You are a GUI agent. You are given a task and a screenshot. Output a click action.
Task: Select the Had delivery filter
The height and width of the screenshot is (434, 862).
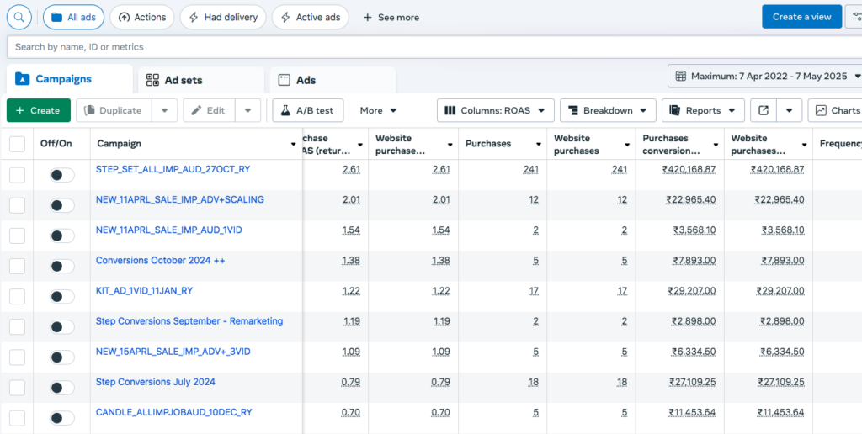tap(223, 17)
